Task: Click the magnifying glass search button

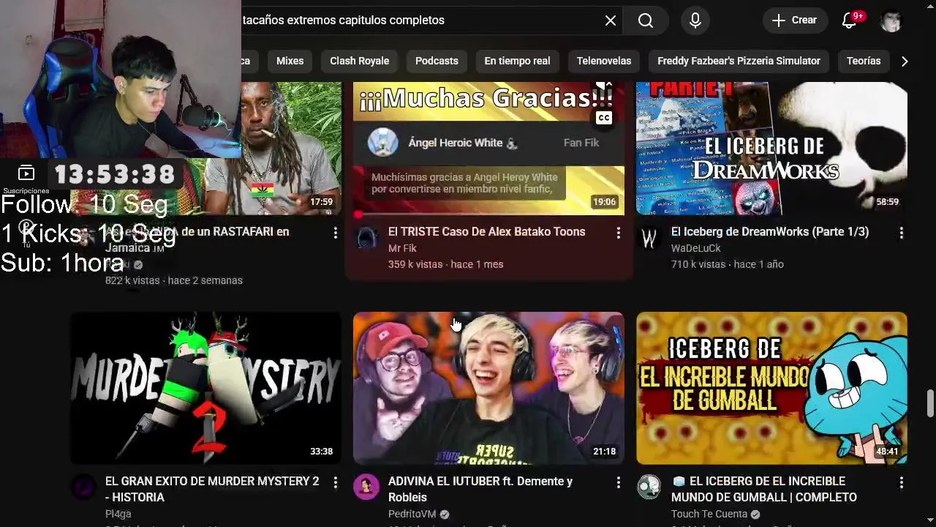Action: [645, 20]
